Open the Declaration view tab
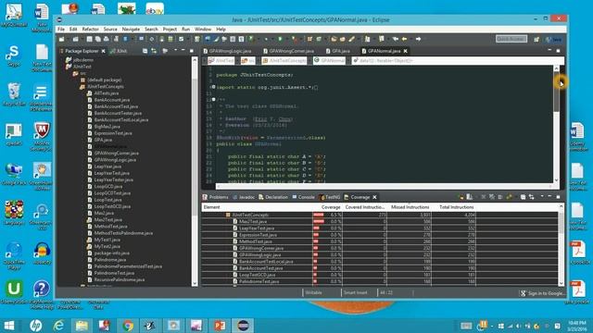The height and width of the screenshot is (333, 593). [273, 197]
